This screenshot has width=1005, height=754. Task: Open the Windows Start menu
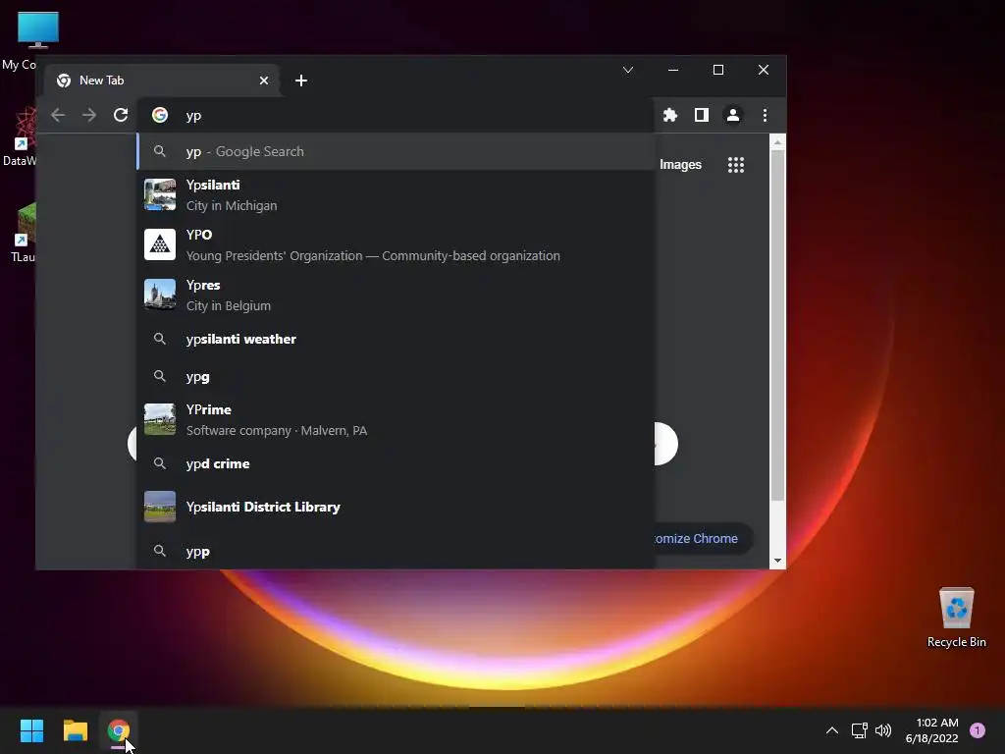click(31, 730)
